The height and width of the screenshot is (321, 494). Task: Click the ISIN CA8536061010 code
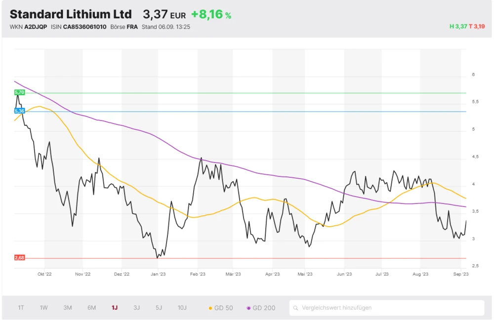click(x=84, y=27)
